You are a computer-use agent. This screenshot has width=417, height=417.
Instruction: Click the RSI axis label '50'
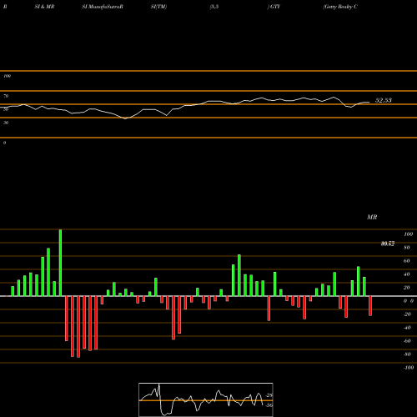(x=6, y=109)
